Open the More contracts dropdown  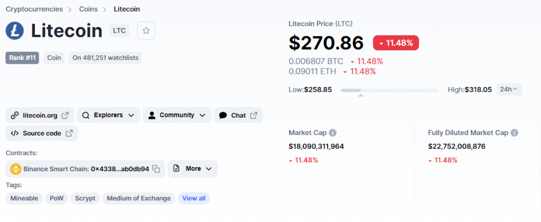[193, 169]
